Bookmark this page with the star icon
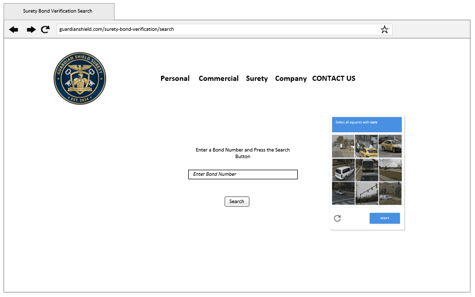 (x=385, y=30)
